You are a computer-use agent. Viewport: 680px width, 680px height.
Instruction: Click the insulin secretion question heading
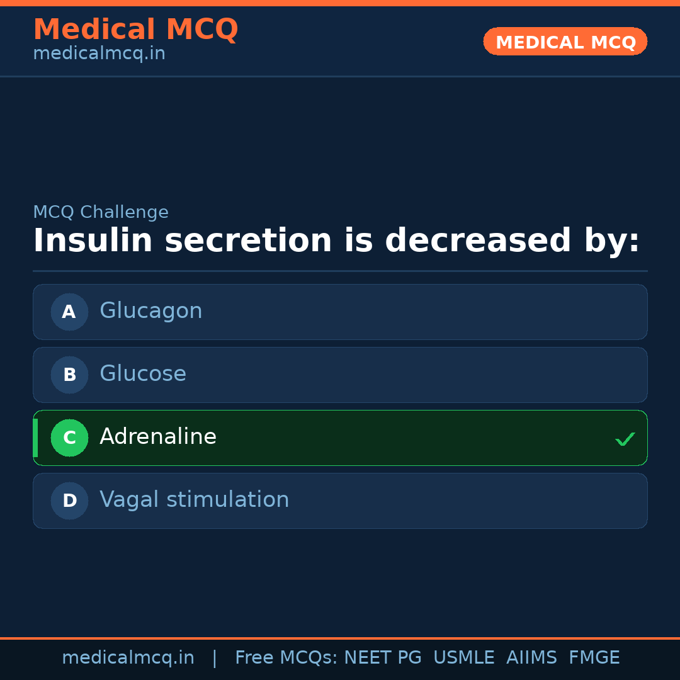coord(336,241)
